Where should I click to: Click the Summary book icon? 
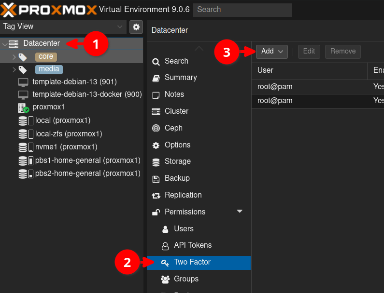click(156, 78)
